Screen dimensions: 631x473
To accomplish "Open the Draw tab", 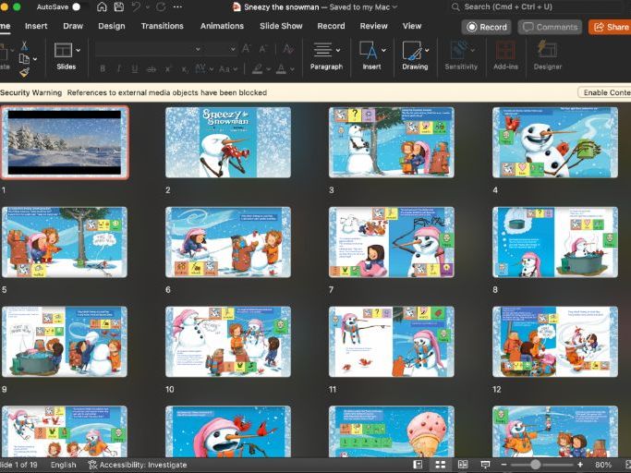I will pyautogui.click(x=73, y=26).
